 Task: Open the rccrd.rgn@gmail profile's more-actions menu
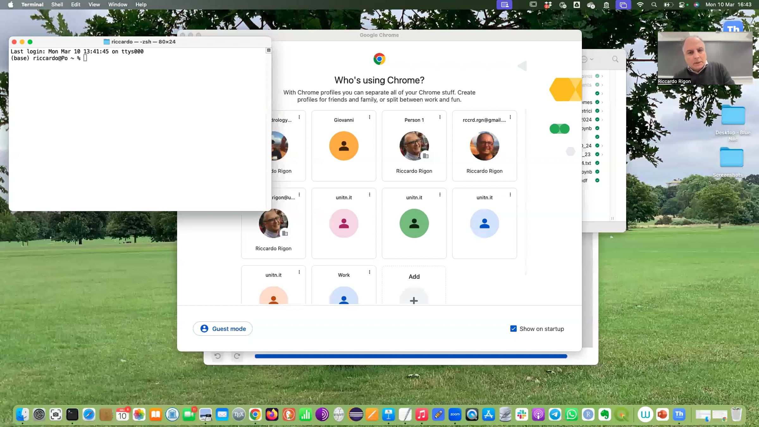[x=510, y=117]
